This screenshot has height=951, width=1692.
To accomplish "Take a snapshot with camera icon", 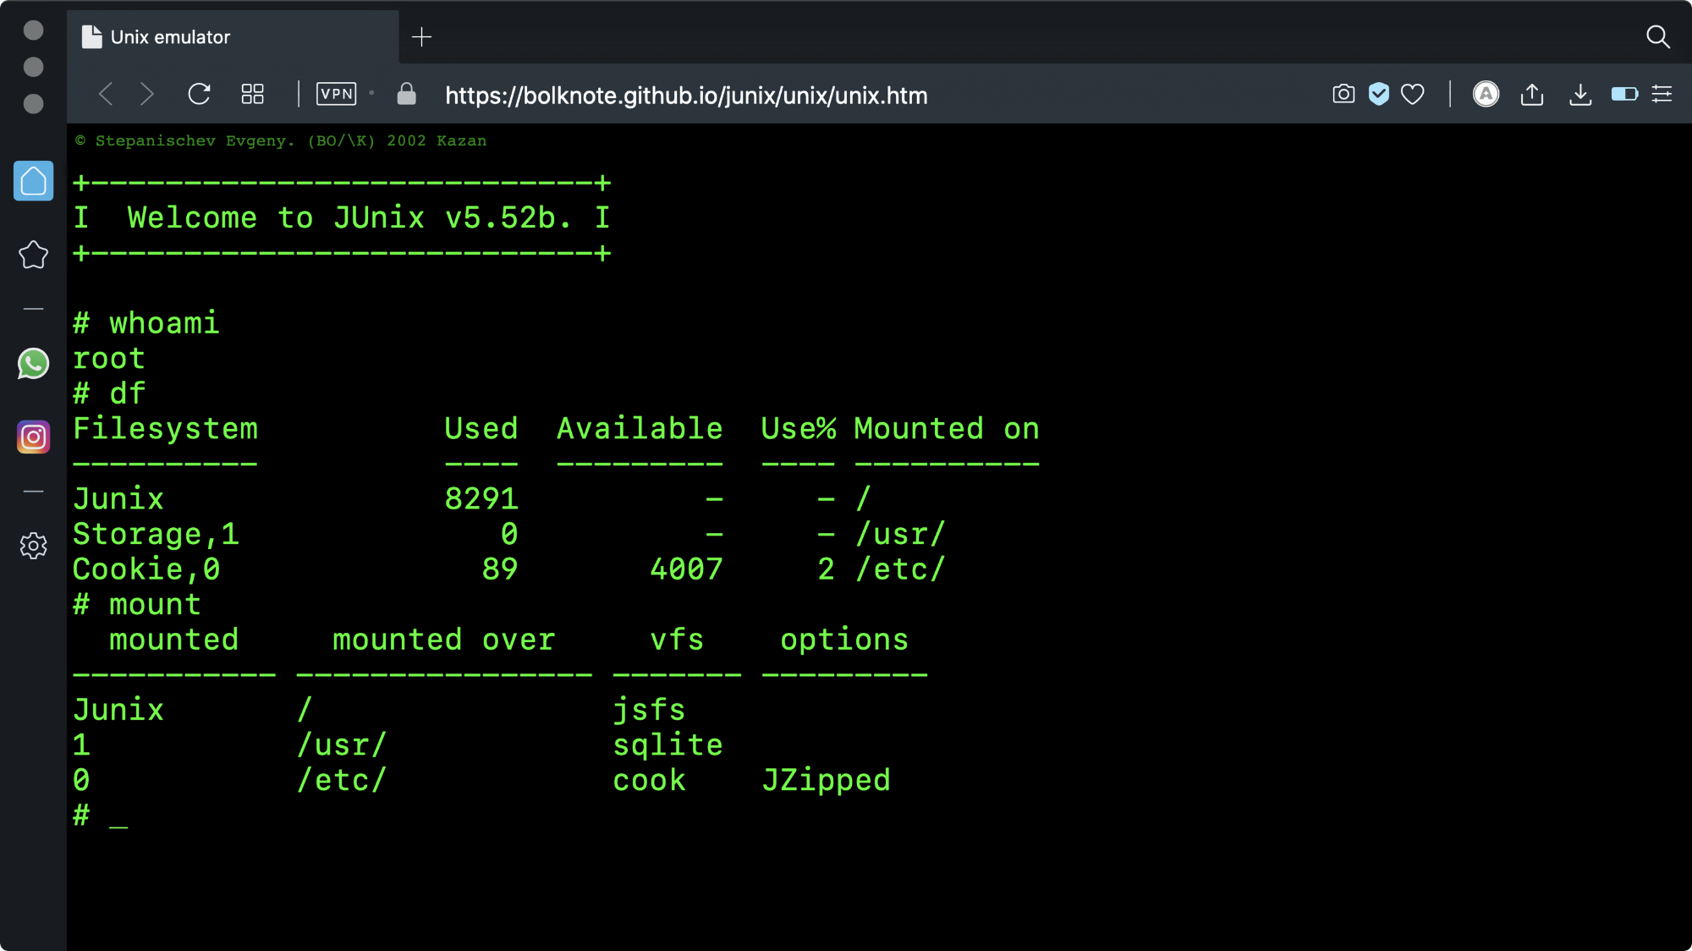I will (1343, 94).
